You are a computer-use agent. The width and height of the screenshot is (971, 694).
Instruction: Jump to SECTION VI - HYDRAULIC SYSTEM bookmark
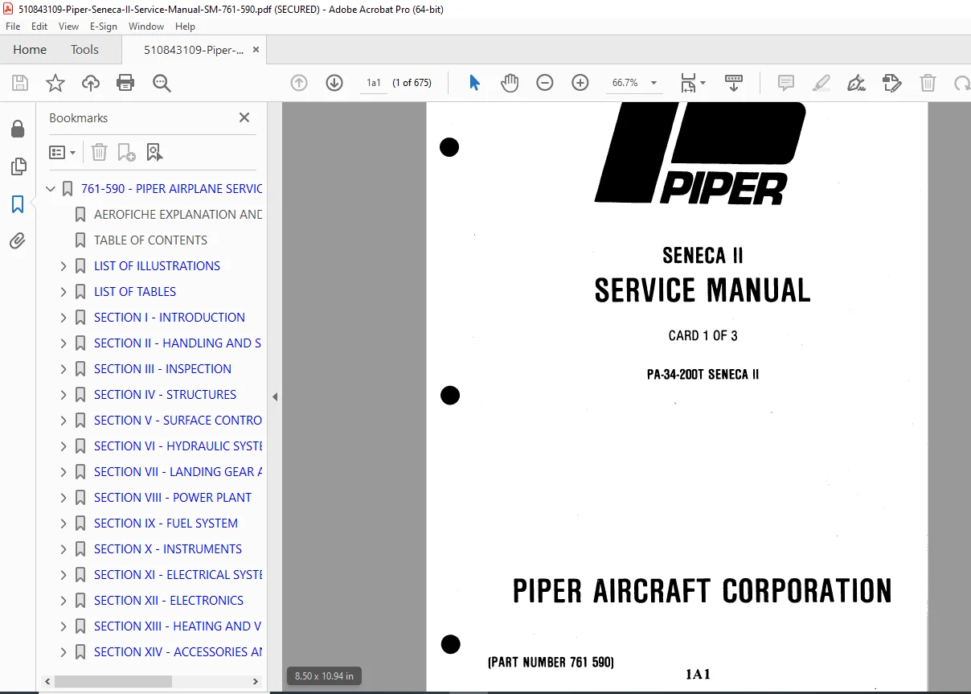click(x=178, y=446)
